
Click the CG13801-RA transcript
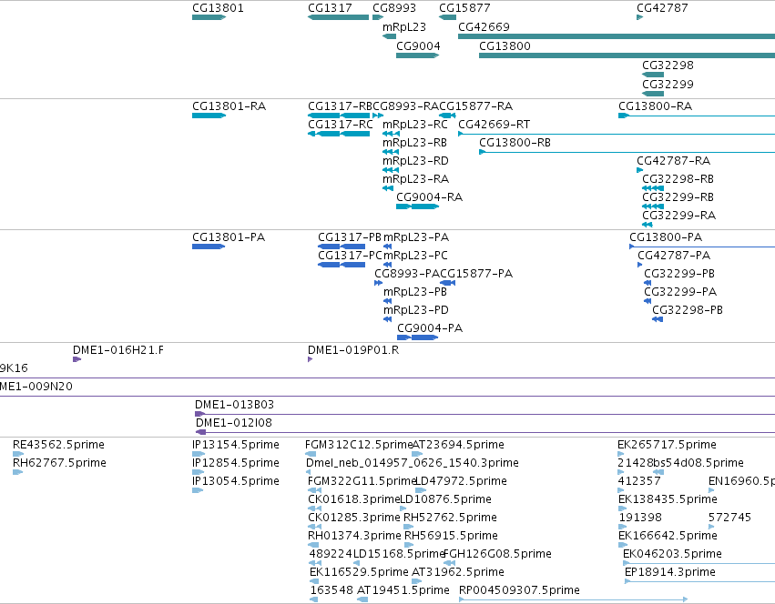(x=209, y=116)
